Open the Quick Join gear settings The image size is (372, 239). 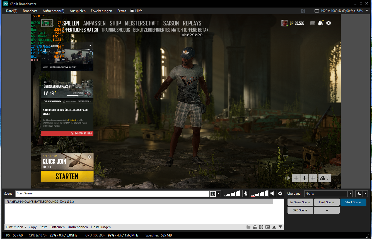click(90, 157)
